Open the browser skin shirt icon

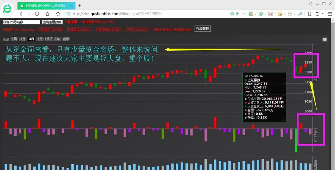tap(311, 4)
